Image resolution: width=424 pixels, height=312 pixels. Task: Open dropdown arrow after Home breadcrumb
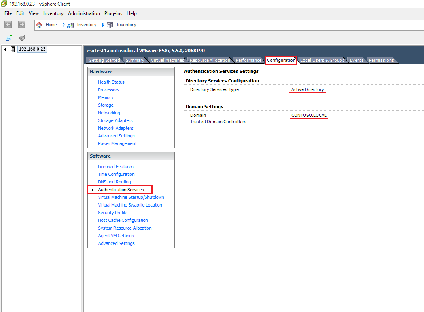(x=64, y=25)
